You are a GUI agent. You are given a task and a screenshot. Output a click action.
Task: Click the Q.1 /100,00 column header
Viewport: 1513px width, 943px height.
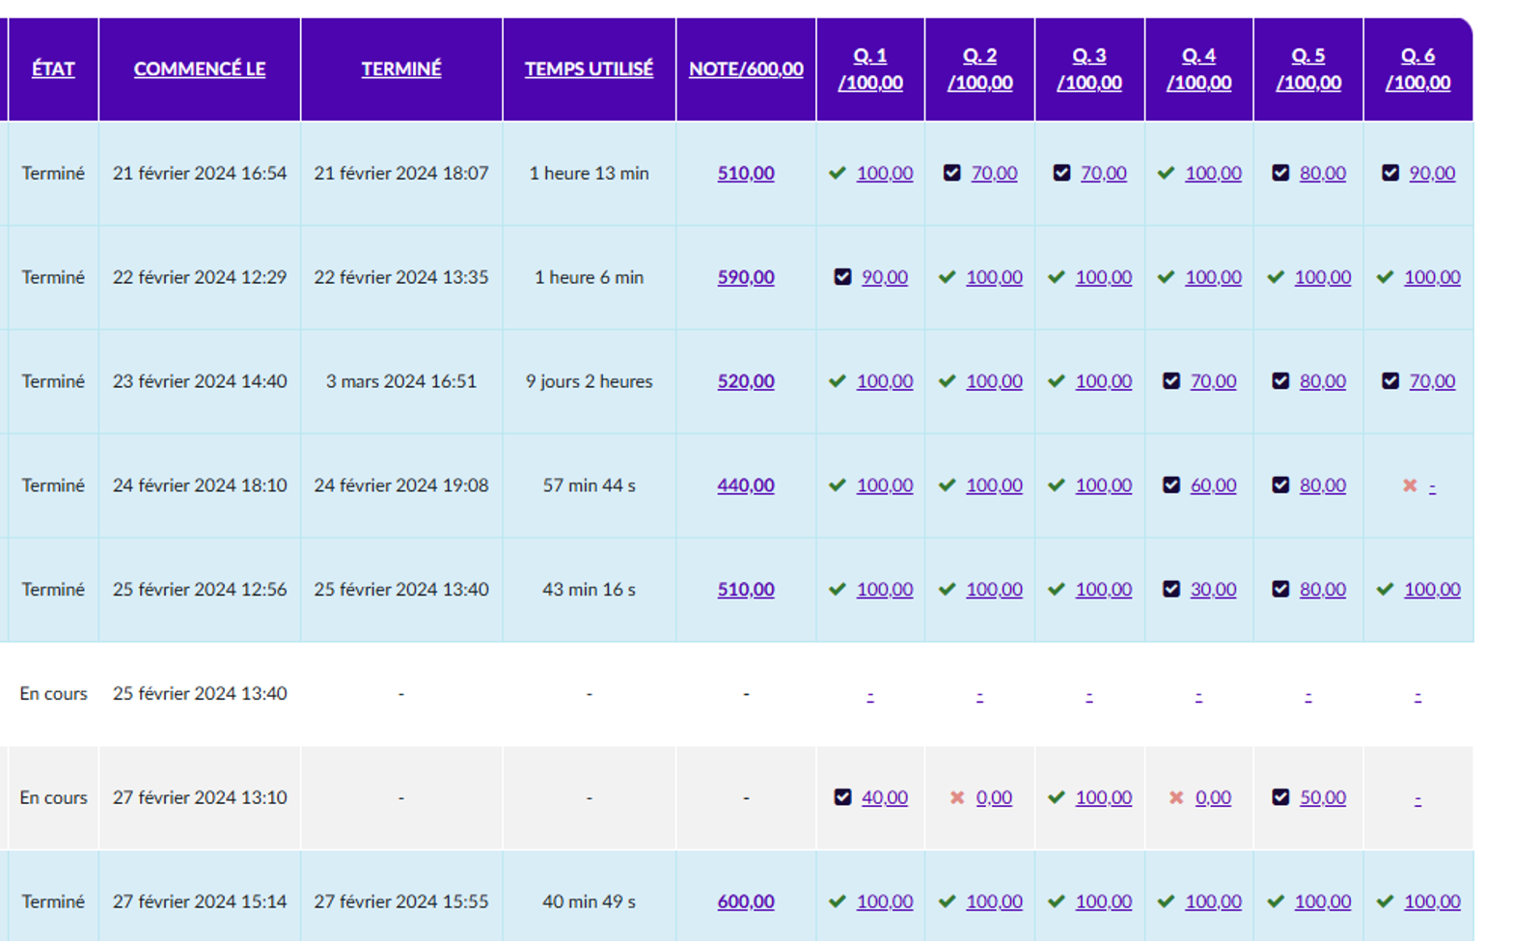[x=870, y=69]
